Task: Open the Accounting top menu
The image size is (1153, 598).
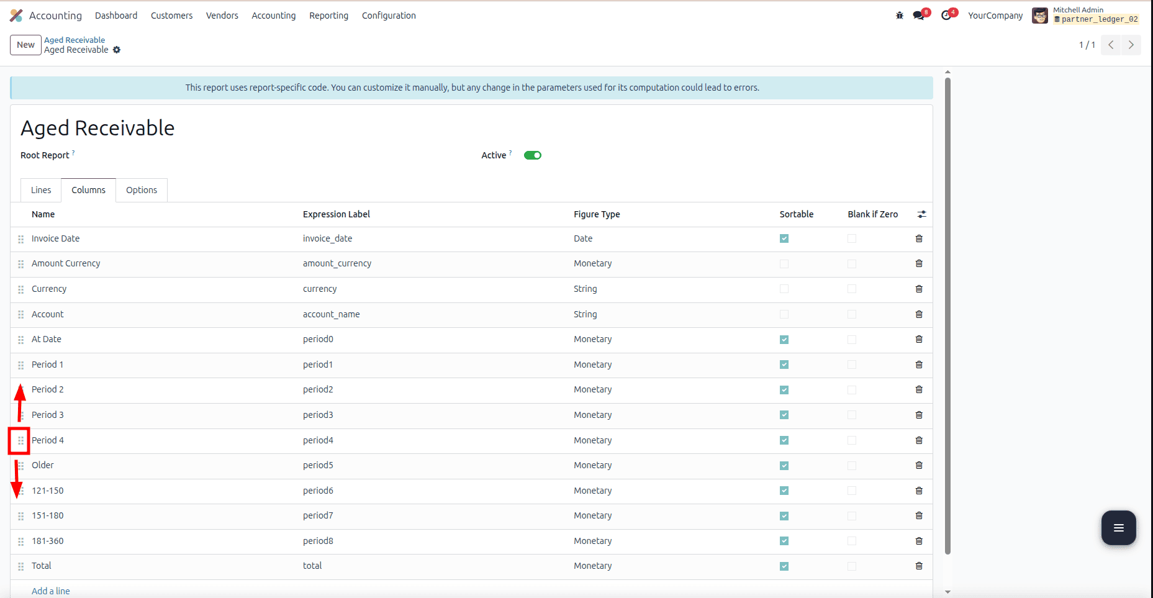Action: (x=274, y=16)
